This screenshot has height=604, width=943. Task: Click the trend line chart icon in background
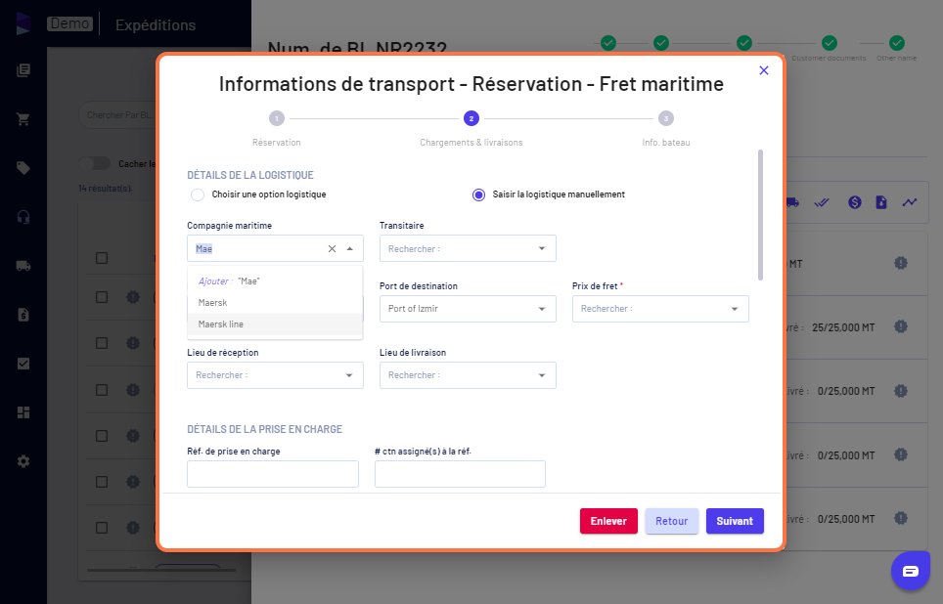click(x=910, y=202)
